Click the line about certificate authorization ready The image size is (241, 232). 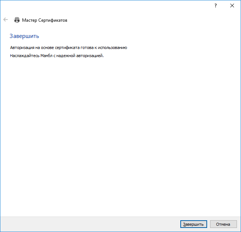pyautogui.click(x=68, y=48)
